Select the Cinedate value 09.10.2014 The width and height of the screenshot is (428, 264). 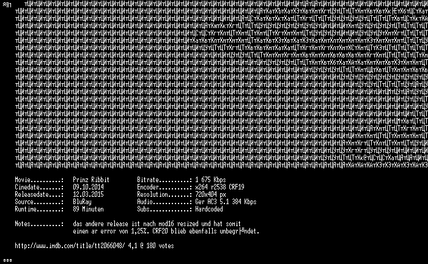click(x=88, y=187)
